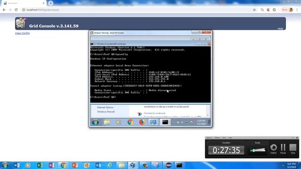Open Excel from the host taskbar

pyautogui.click(x=40, y=165)
